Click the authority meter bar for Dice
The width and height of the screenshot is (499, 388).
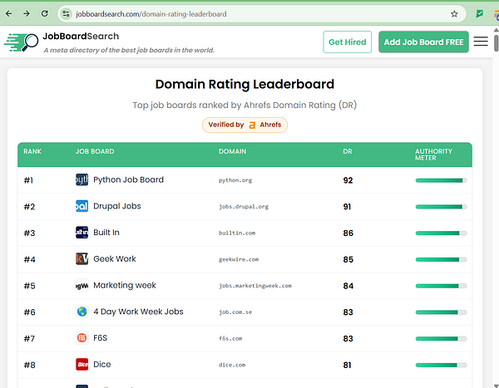(441, 365)
